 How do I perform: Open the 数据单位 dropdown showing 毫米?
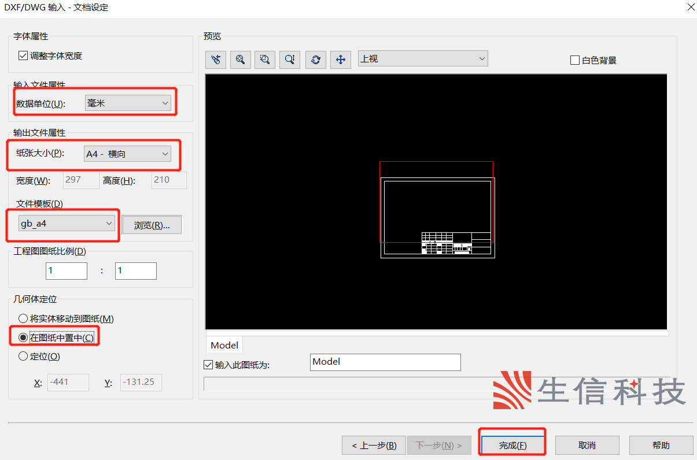[x=128, y=103]
